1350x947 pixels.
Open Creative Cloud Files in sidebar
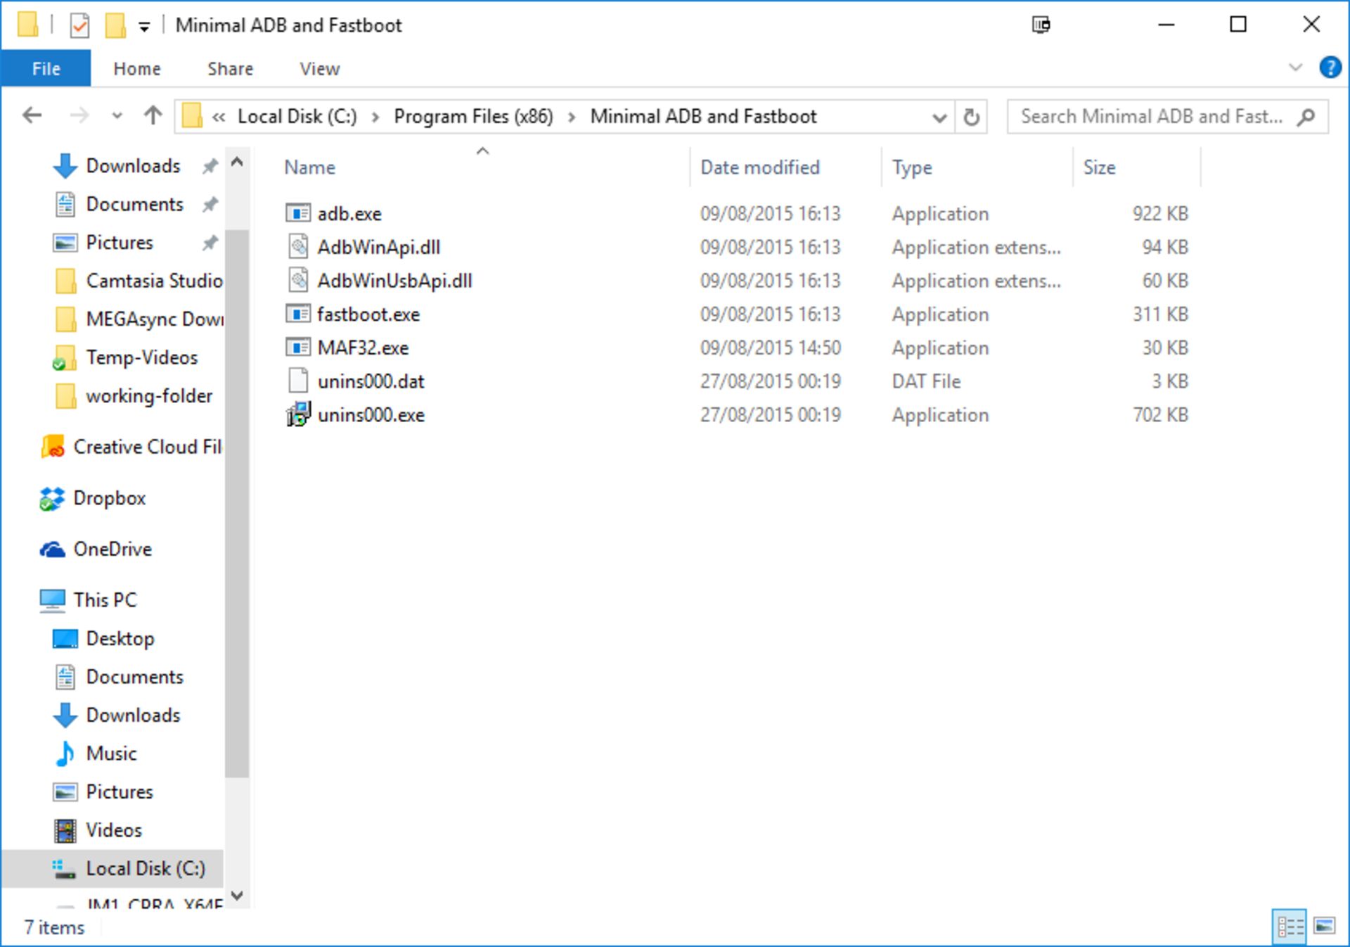click(131, 447)
